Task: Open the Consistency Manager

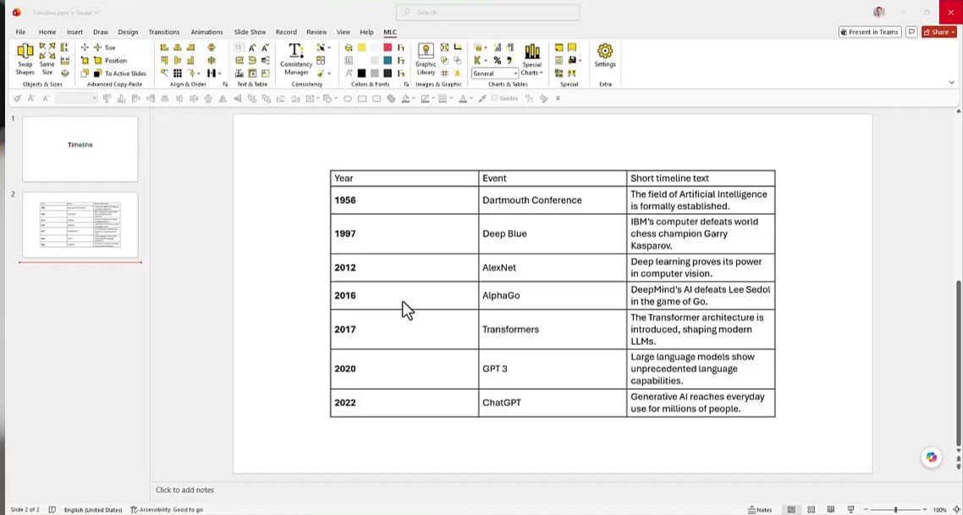Action: [295, 59]
